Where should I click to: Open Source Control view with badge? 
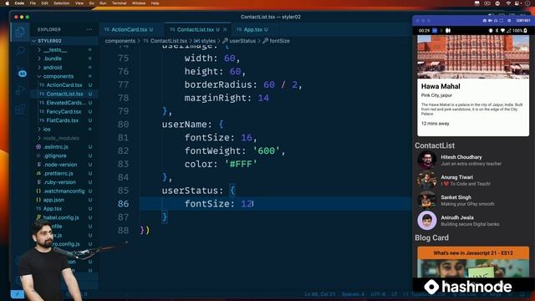coord(21,72)
